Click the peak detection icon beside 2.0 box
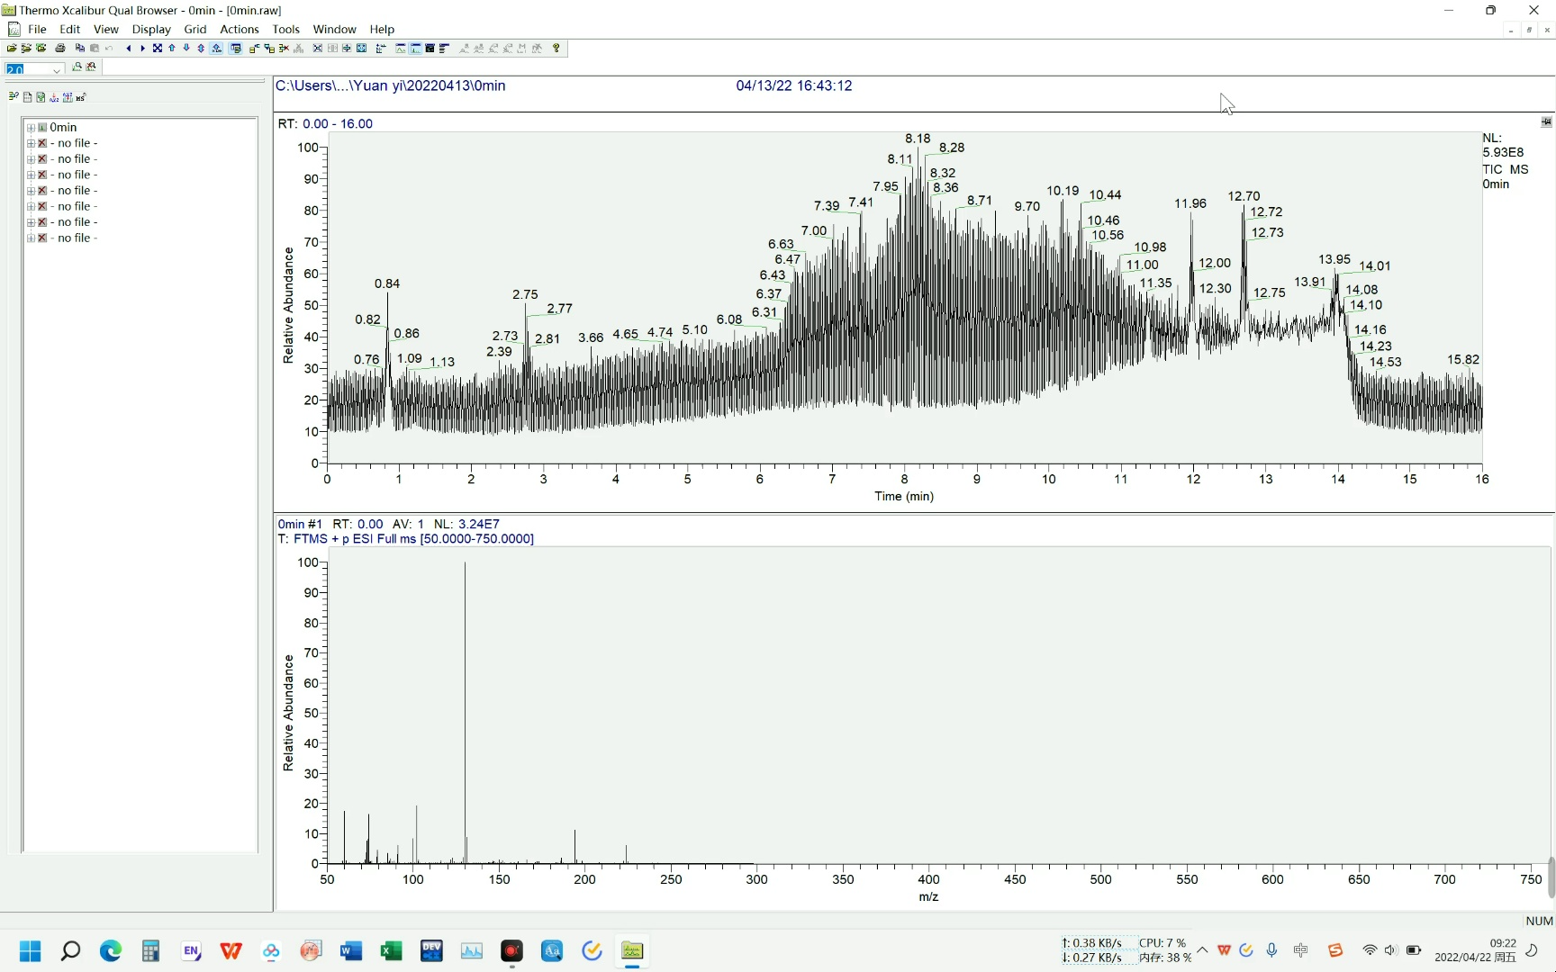The image size is (1556, 972). (77, 67)
